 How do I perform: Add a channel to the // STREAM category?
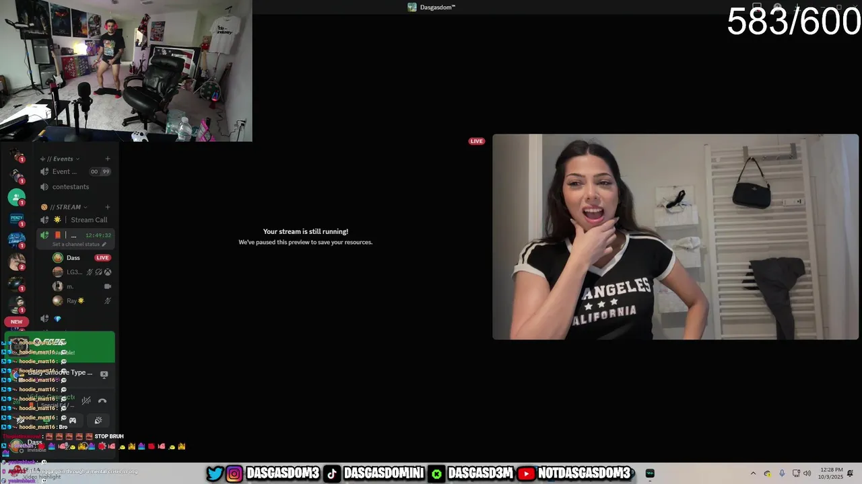click(108, 207)
